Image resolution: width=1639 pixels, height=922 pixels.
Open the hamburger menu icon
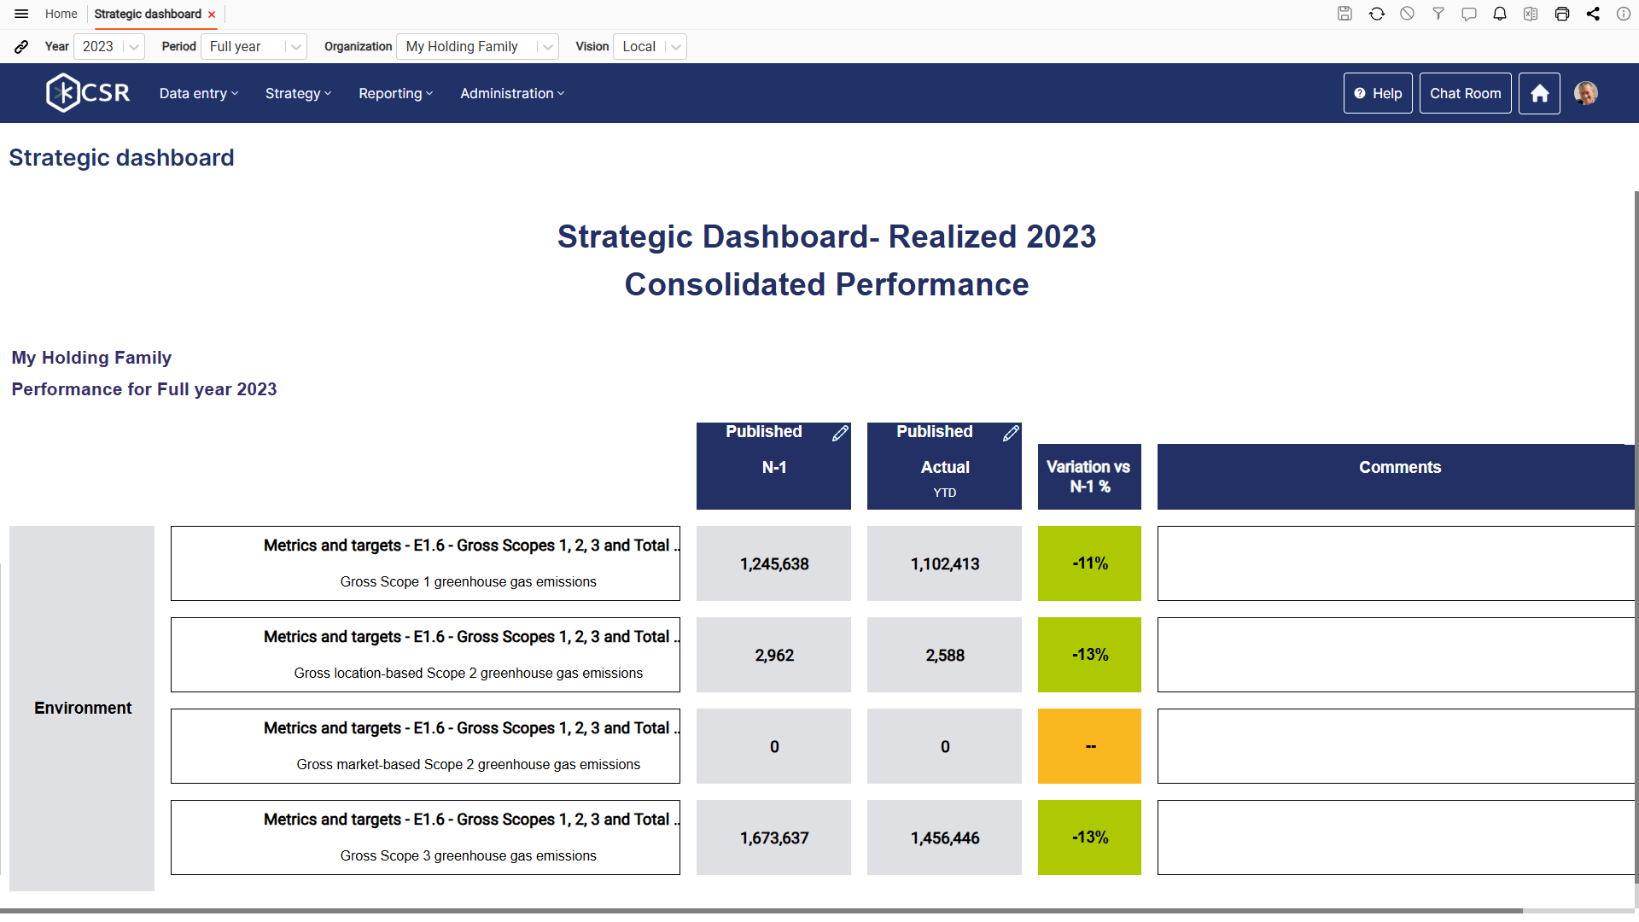point(21,14)
